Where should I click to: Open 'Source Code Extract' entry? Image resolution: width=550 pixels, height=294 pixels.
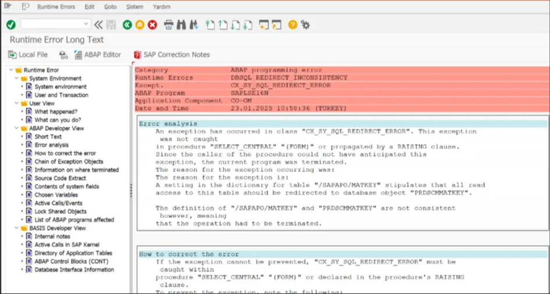pyautogui.click(x=61, y=178)
